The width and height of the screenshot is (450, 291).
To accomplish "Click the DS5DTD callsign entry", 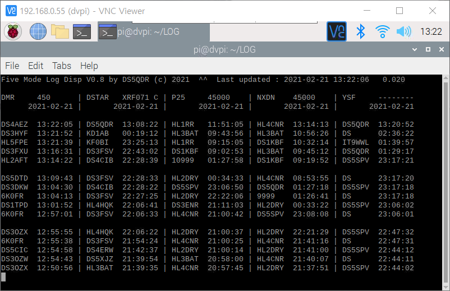I will pyautogui.click(x=15, y=178).
